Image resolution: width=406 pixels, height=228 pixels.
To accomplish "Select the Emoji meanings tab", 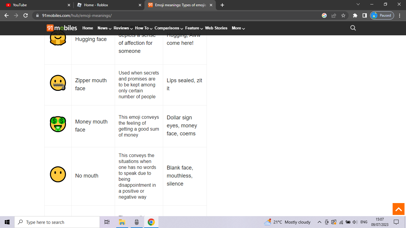I will point(180,5).
